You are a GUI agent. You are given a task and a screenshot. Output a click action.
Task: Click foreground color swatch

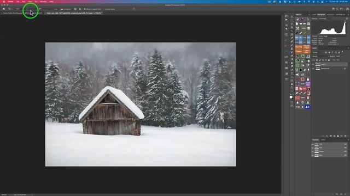coord(291,96)
